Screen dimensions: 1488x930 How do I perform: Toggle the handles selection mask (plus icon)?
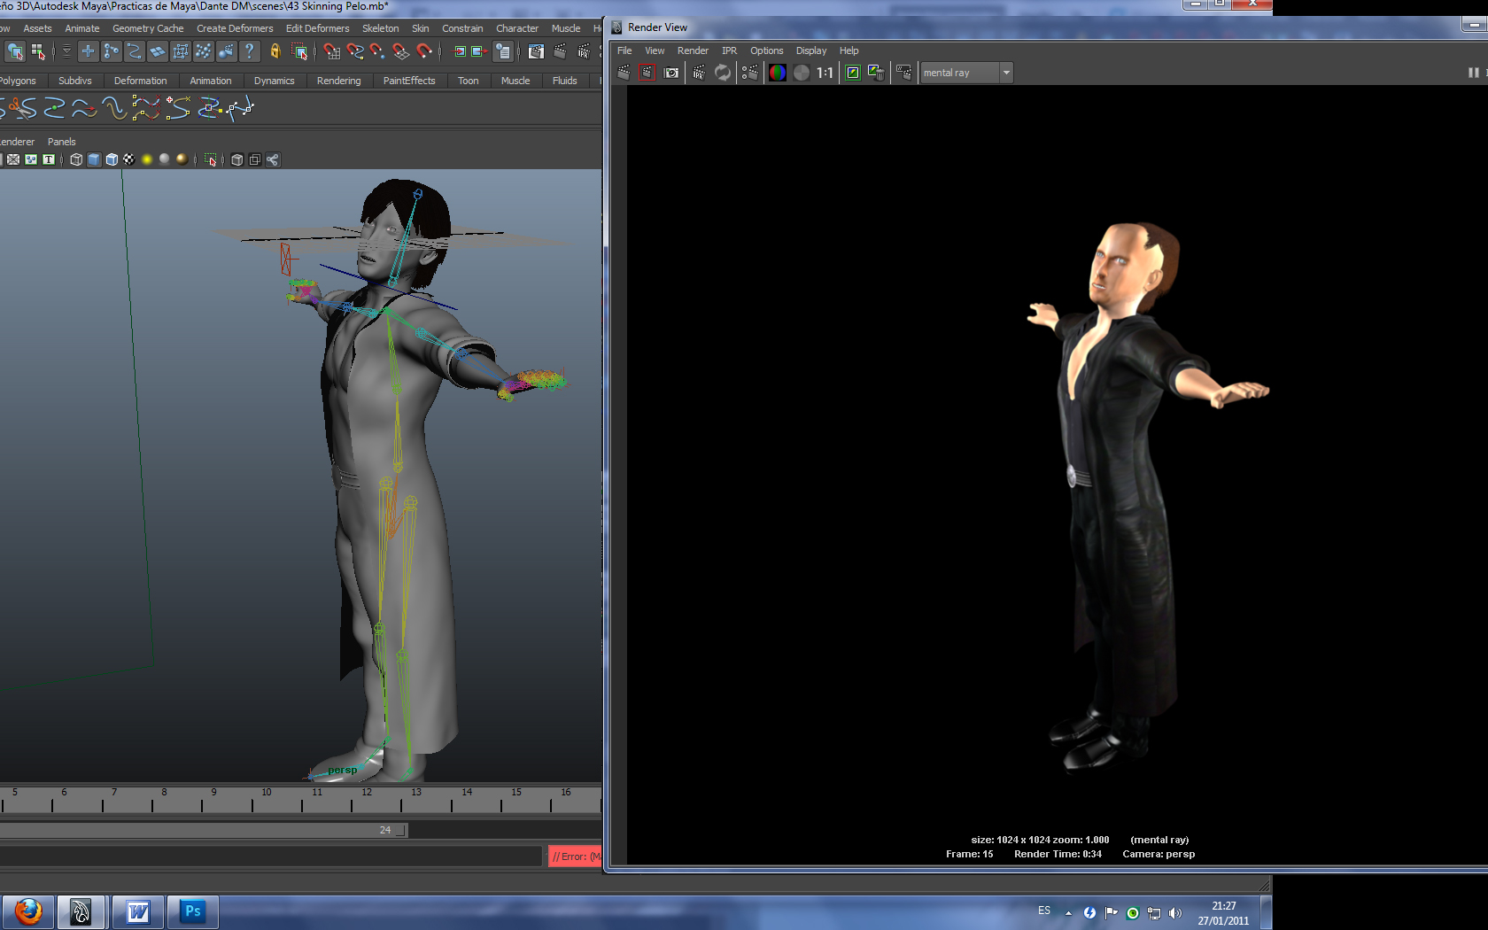click(x=88, y=51)
